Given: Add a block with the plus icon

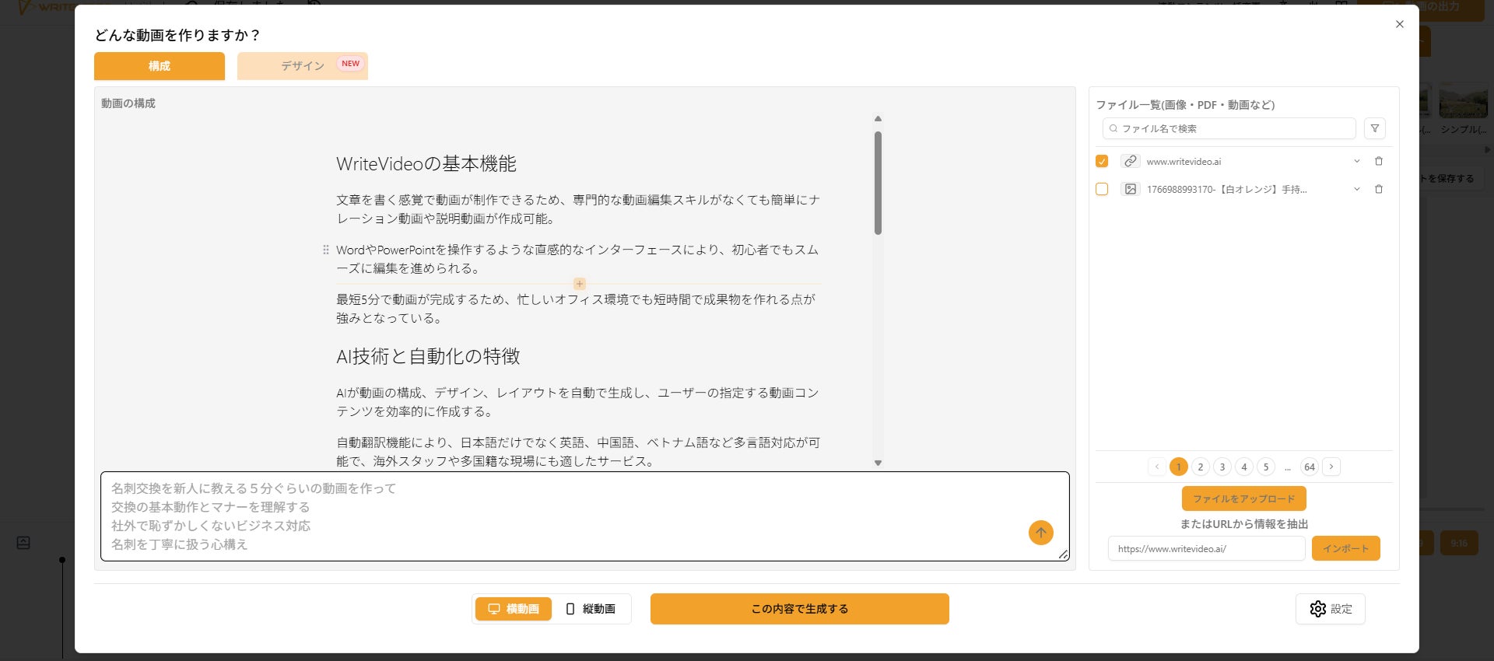Looking at the screenshot, I should click(579, 284).
